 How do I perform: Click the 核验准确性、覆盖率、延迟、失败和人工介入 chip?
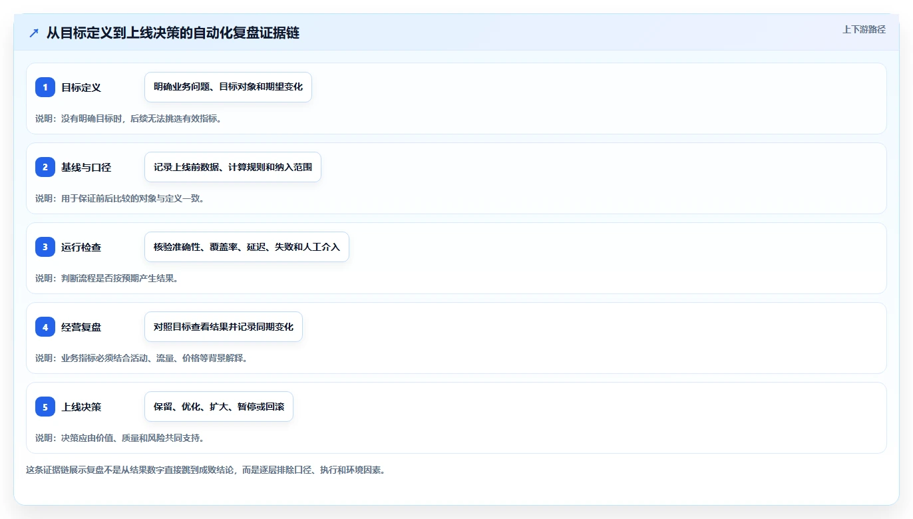pos(247,247)
